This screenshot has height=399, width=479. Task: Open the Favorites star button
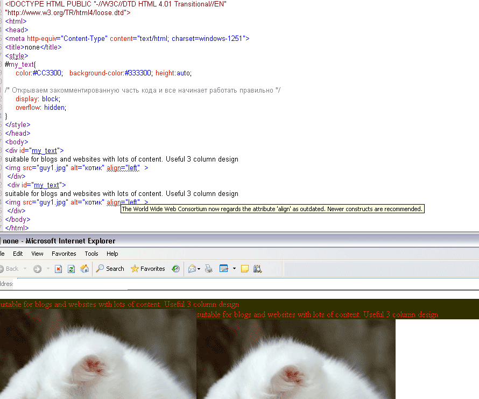(148, 269)
